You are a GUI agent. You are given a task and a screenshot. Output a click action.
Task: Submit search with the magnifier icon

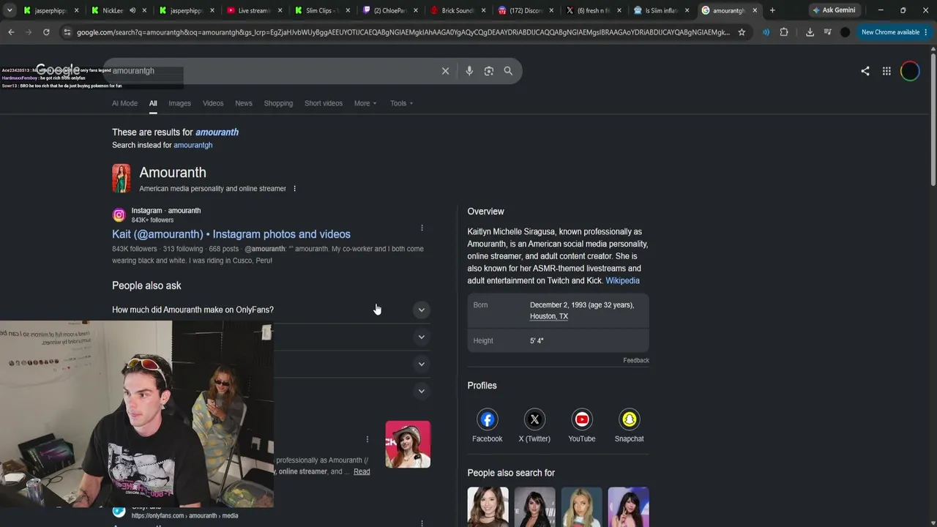pos(508,71)
